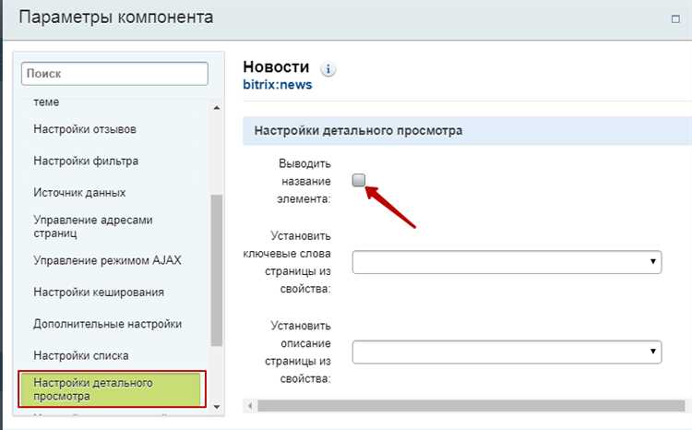Click the Поиск search field

(114, 74)
